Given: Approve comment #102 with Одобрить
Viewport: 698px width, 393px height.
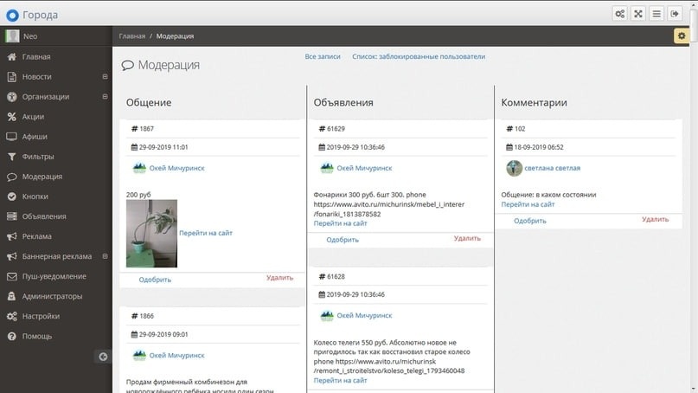Looking at the screenshot, I should coord(529,221).
